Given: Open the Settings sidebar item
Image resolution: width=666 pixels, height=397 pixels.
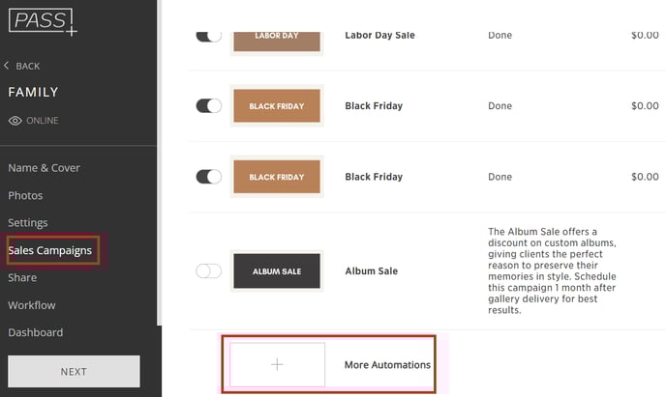Looking at the screenshot, I should [x=28, y=223].
